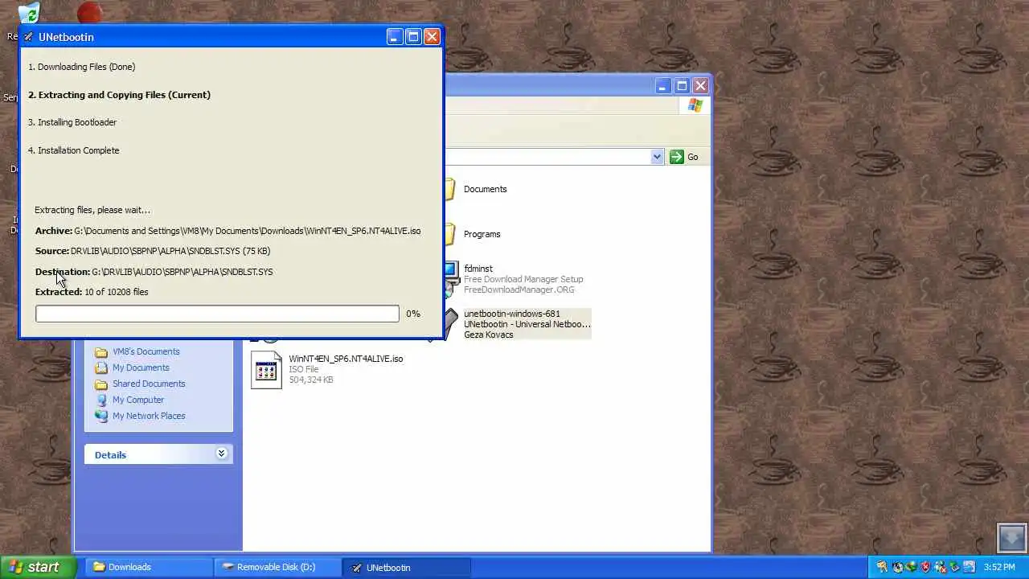
Task: Switch to UNetbootin taskbar button
Action: [x=406, y=567]
